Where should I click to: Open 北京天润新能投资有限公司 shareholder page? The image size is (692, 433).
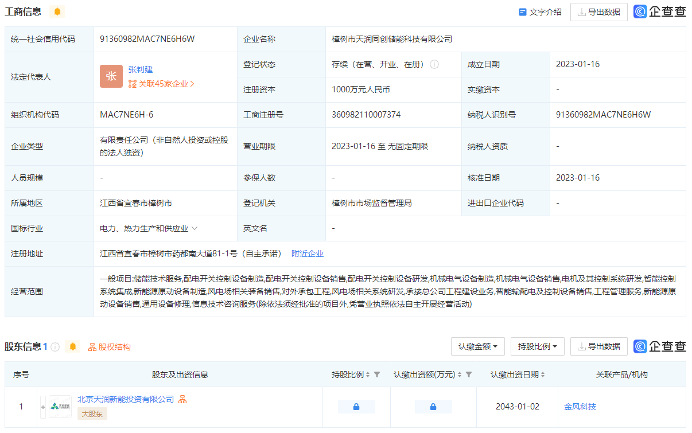click(126, 399)
